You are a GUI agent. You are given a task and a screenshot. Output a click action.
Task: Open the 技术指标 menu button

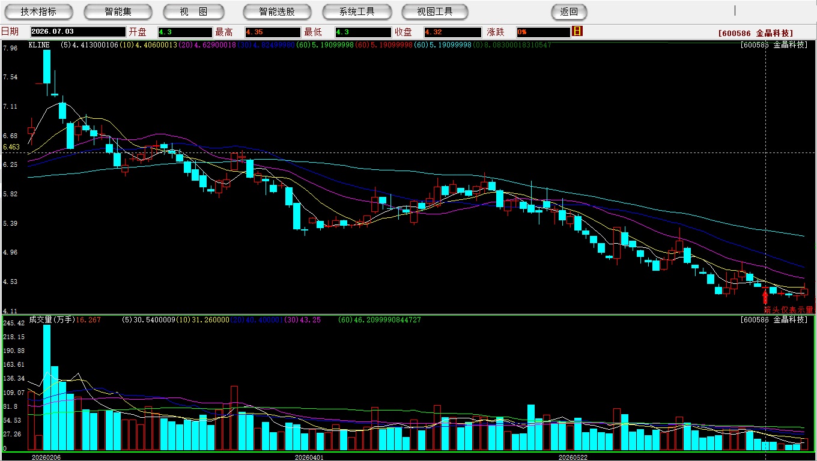pos(38,11)
